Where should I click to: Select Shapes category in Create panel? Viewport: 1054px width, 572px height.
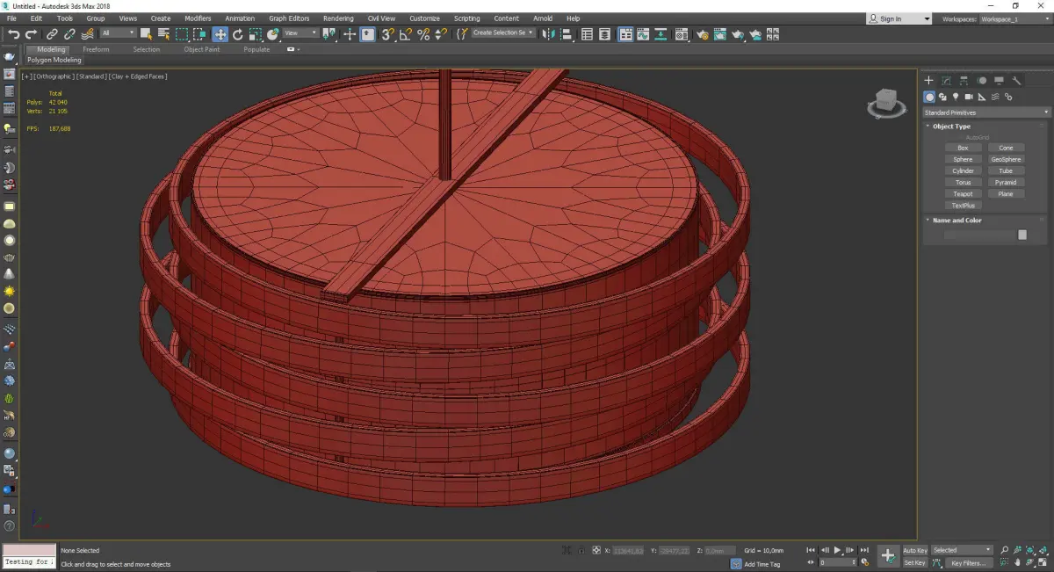click(x=942, y=97)
